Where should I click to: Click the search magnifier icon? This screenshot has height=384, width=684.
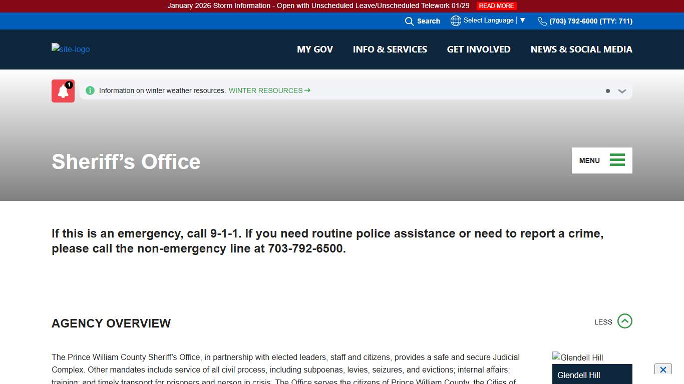point(409,21)
